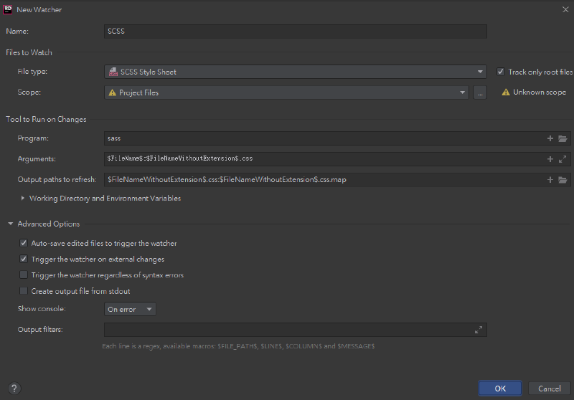This screenshot has height=400, width=574.
Task: Open the File type dropdown
Action: click(x=295, y=72)
